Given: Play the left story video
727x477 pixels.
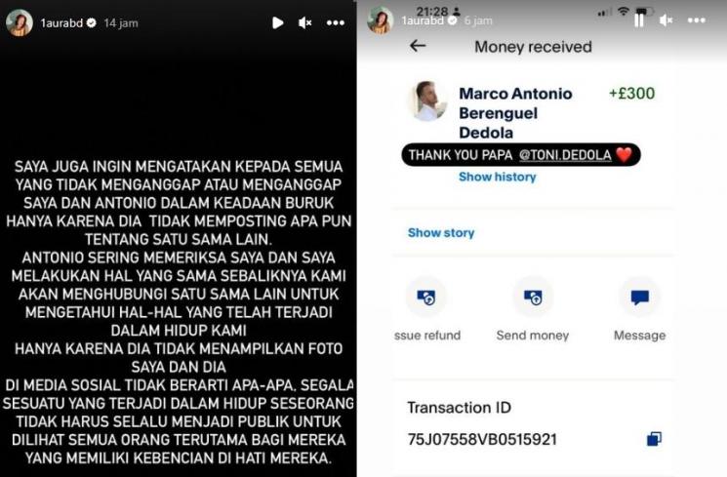Looking at the screenshot, I should (x=278, y=22).
